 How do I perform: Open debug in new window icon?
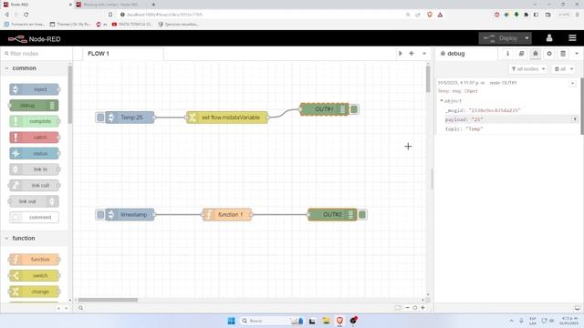coord(578,308)
